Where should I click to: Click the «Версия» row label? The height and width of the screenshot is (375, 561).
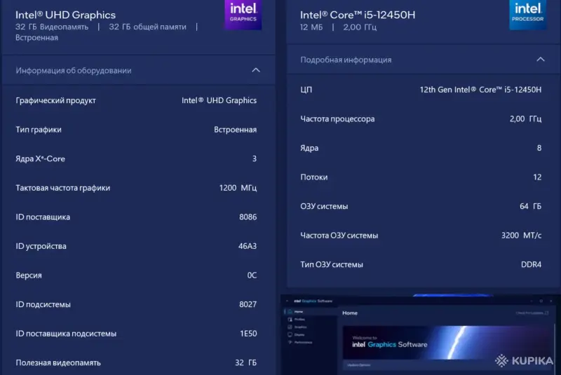pyautogui.click(x=29, y=275)
